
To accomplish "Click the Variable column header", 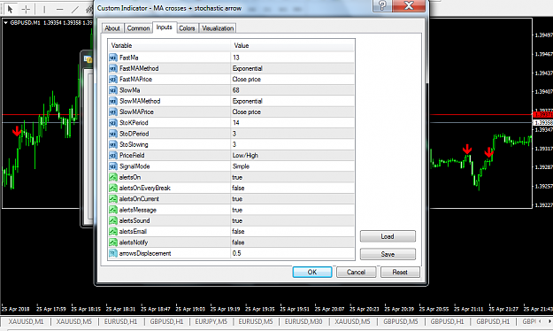I will click(x=169, y=45).
